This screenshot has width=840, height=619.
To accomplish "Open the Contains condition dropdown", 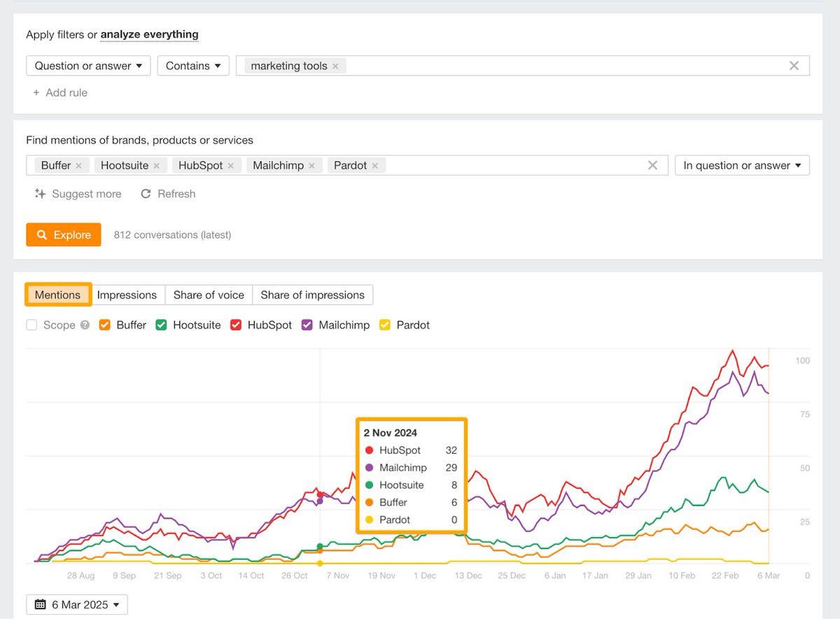I will click(x=193, y=66).
